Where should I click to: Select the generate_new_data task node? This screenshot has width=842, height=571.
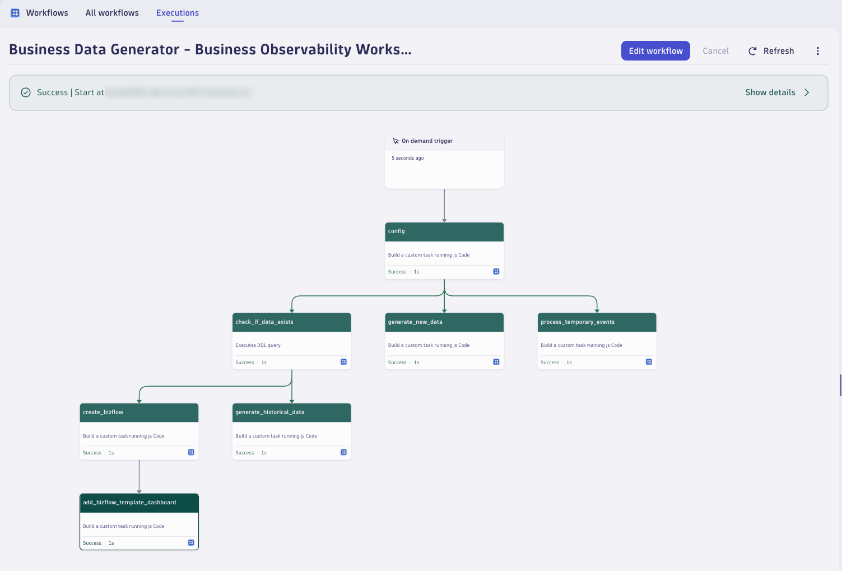(444, 341)
